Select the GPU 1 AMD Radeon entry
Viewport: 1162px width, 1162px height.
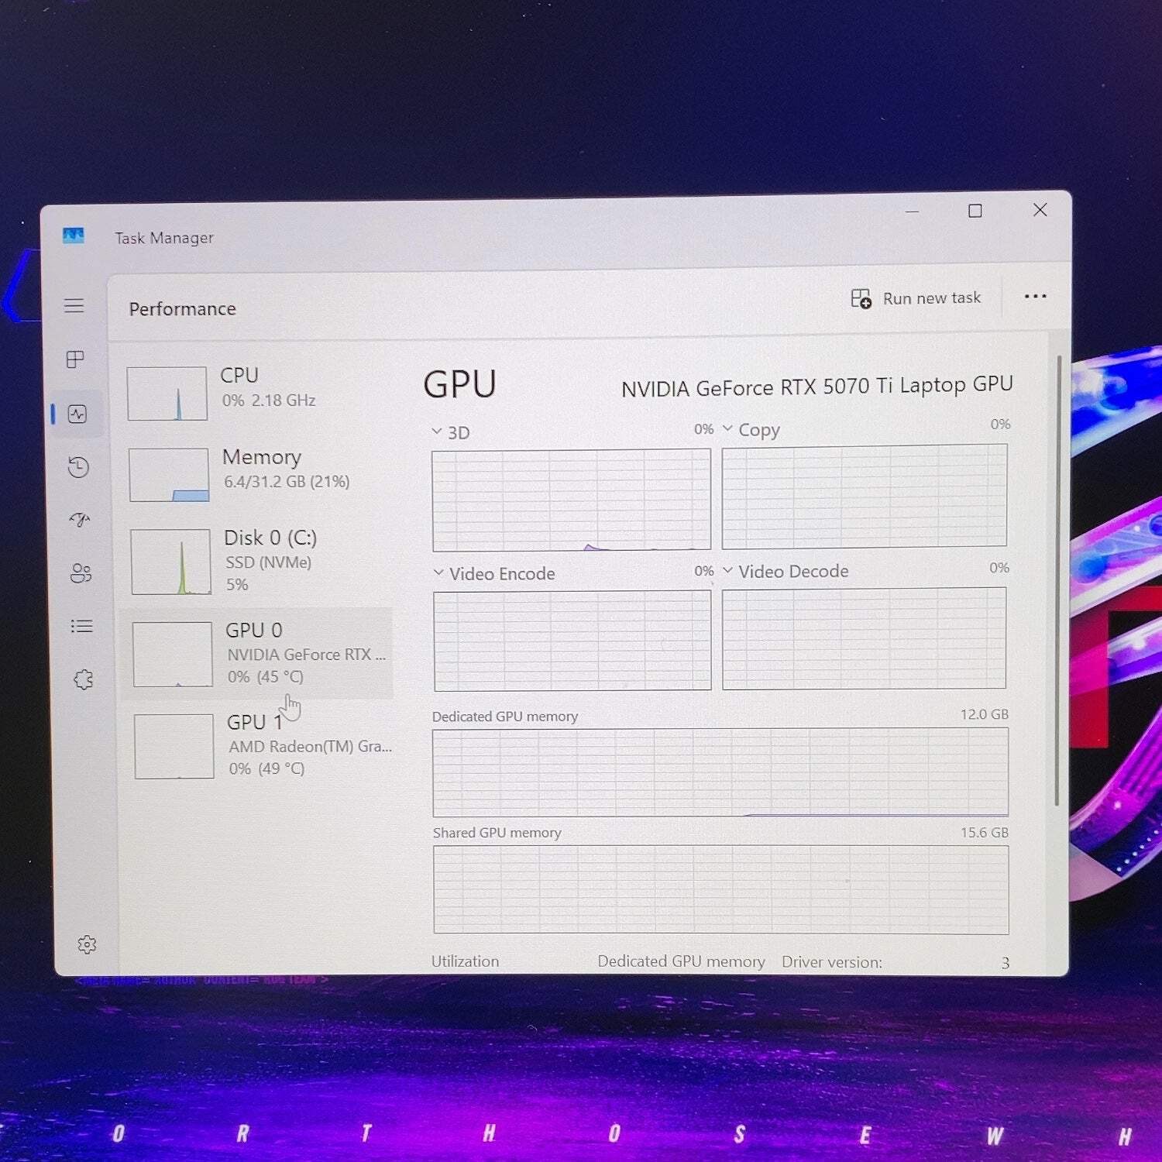click(x=260, y=745)
